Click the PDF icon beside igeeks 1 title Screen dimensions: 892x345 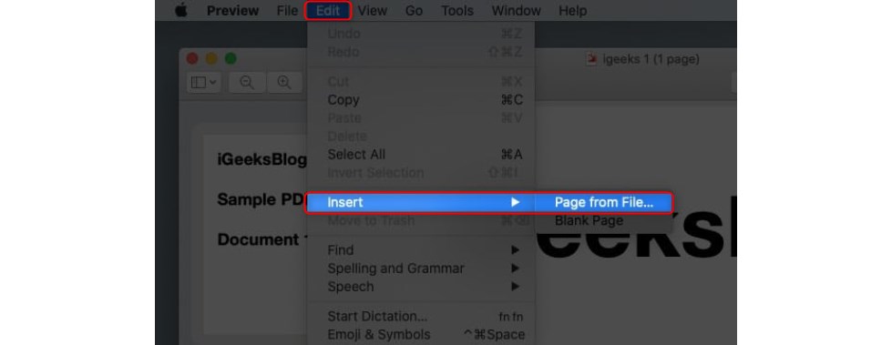pos(592,59)
